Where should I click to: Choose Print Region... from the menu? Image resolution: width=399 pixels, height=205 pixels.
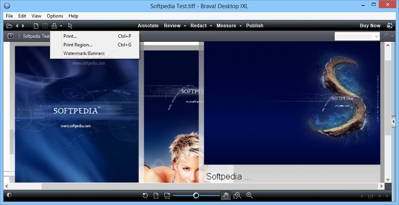95,45
